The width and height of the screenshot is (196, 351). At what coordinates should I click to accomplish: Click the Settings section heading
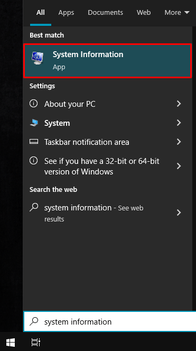pyautogui.click(x=42, y=86)
